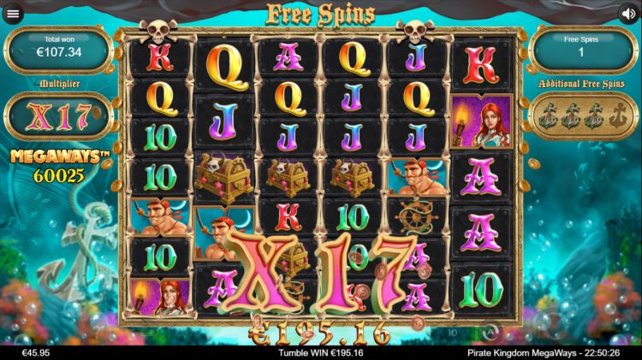
Task: Click the €45.95 balance in status bar
Action: point(36,352)
